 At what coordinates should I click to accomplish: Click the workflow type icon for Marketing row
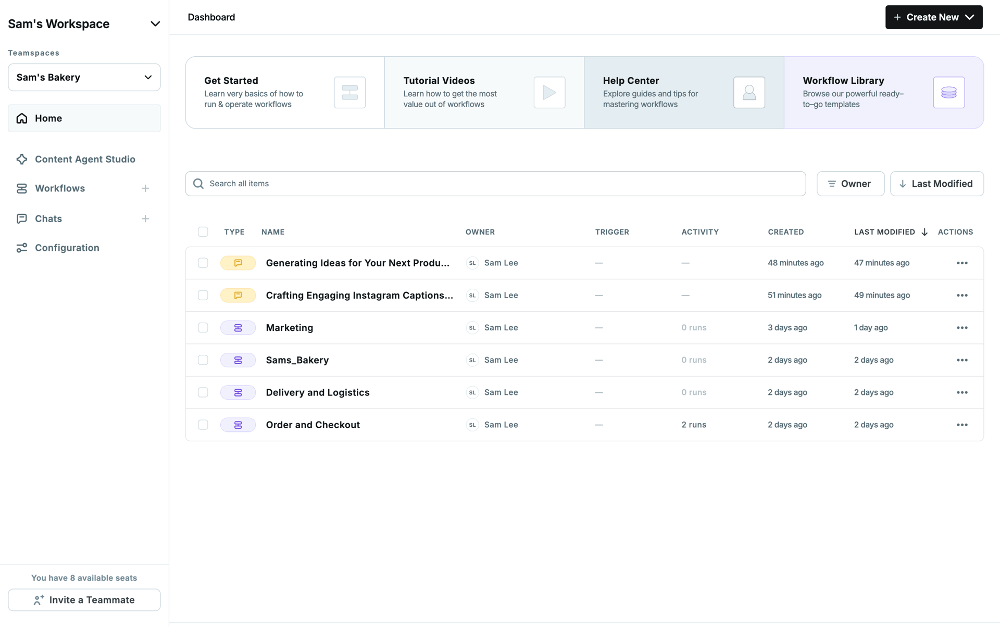[238, 327]
